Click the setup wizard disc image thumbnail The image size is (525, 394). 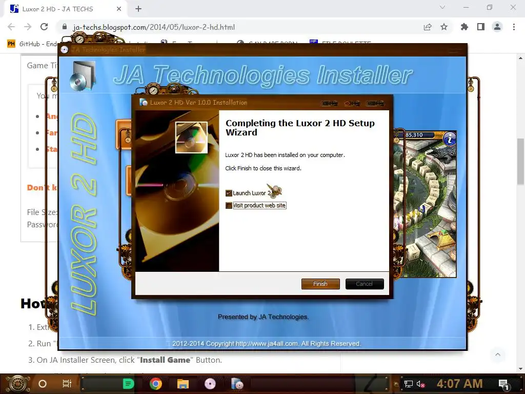coord(191,137)
